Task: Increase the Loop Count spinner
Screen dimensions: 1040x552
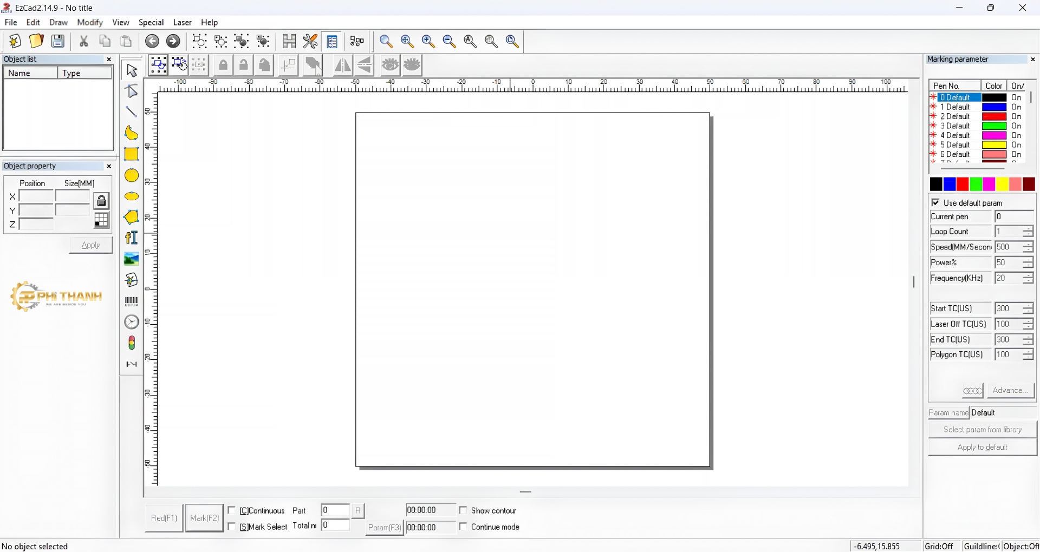Action: (1029, 229)
